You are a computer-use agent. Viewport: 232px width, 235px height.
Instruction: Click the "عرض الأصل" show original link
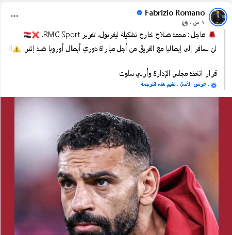[193, 84]
